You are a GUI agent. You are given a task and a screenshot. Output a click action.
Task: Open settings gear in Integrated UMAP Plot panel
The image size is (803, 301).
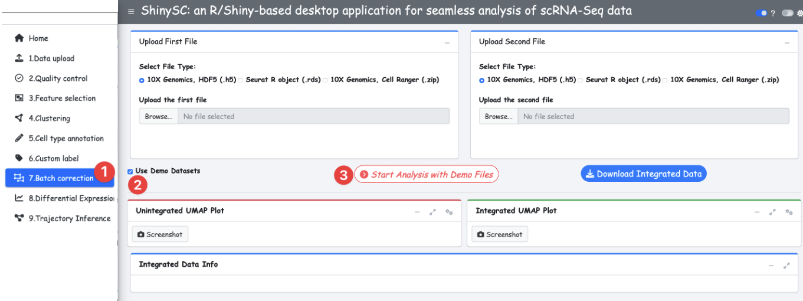(x=789, y=212)
